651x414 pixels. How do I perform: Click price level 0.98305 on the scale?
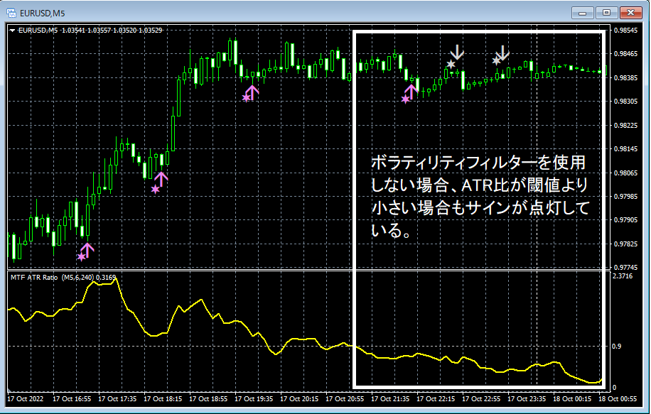click(625, 102)
